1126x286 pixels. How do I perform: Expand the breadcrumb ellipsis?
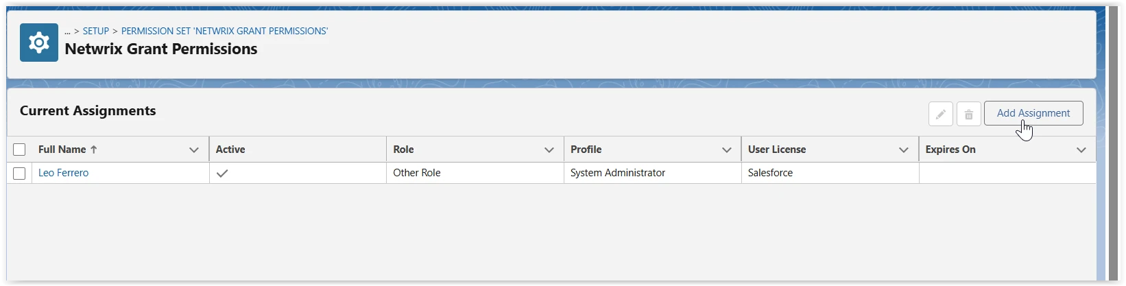pyautogui.click(x=68, y=31)
